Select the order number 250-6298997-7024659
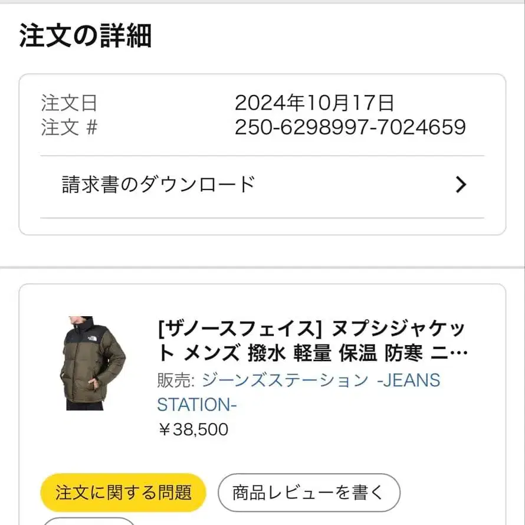 click(x=351, y=127)
